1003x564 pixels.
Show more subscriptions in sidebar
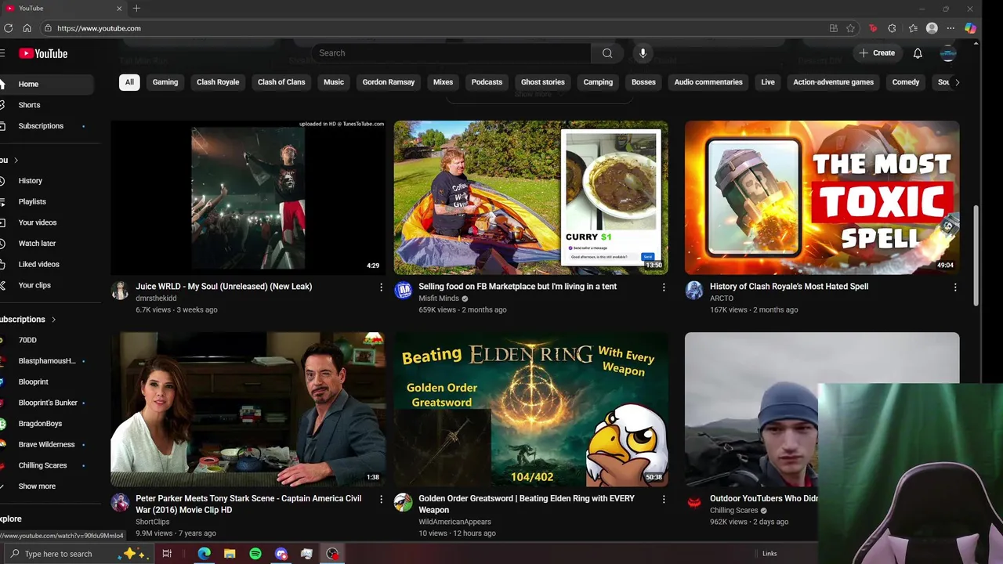pyautogui.click(x=37, y=486)
